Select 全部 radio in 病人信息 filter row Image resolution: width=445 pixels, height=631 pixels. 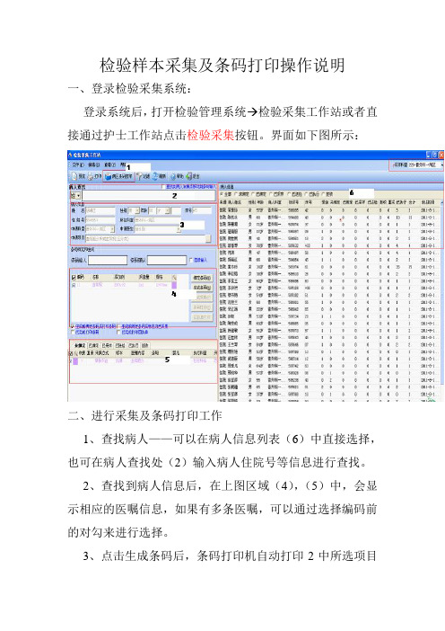click(x=222, y=194)
